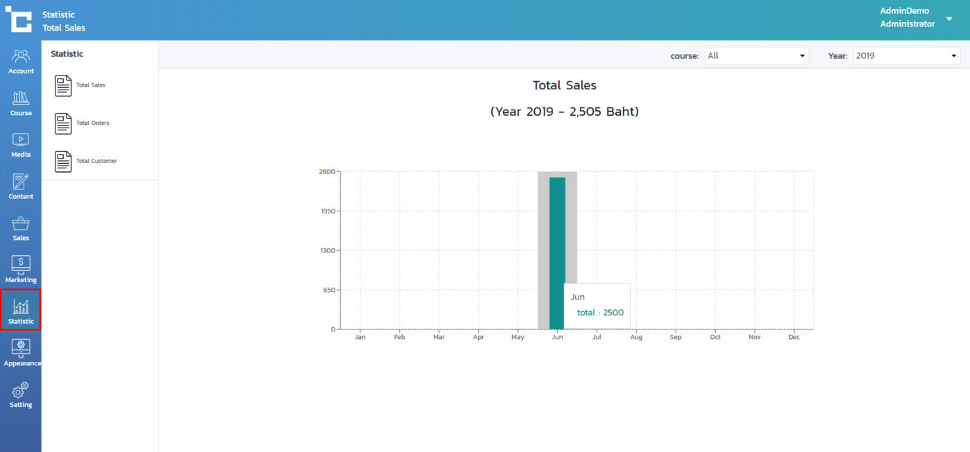Select the Sales basket icon
Screen dimensions: 970x452
point(21,228)
